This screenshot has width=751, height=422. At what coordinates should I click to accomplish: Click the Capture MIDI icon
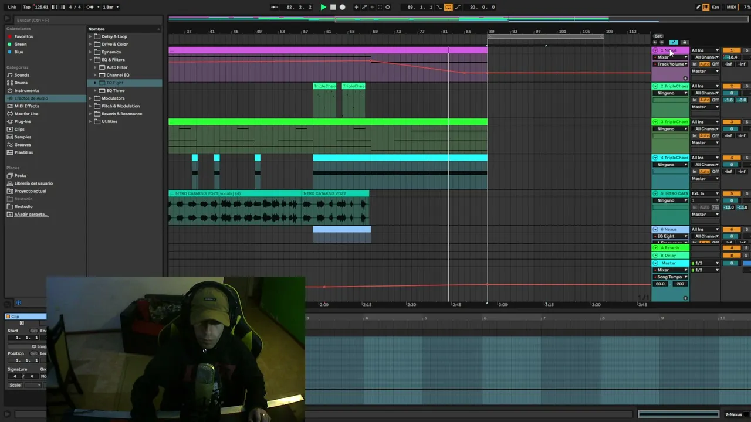coord(380,7)
